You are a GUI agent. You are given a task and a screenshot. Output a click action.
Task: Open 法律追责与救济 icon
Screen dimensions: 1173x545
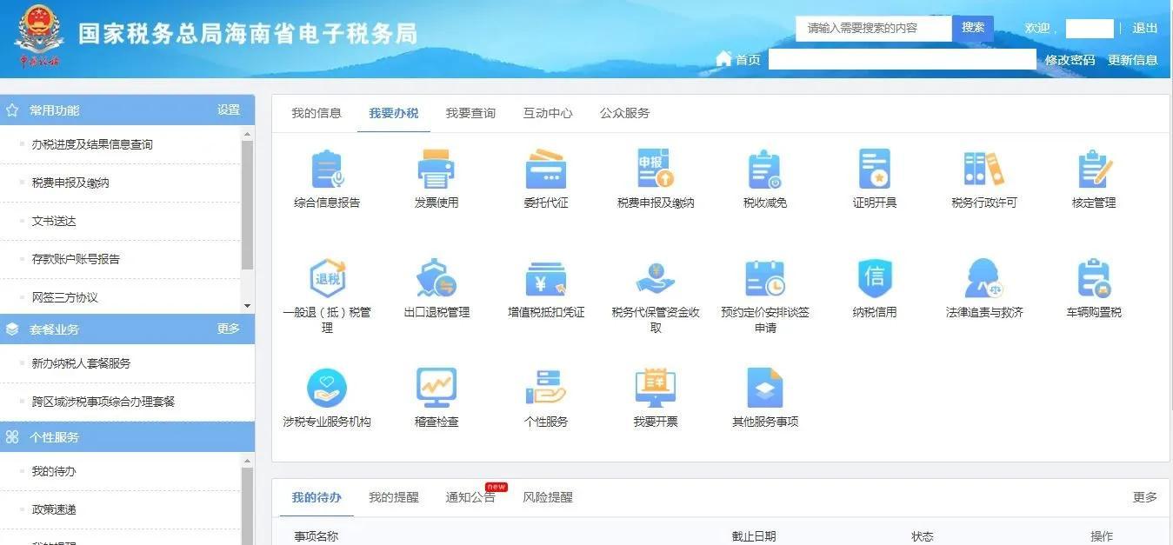984,279
